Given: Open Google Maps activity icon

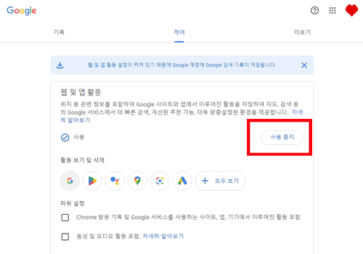Looking at the screenshot, I should point(137,181).
